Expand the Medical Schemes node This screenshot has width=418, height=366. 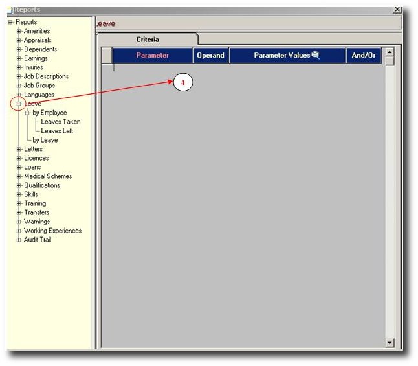tap(19, 176)
